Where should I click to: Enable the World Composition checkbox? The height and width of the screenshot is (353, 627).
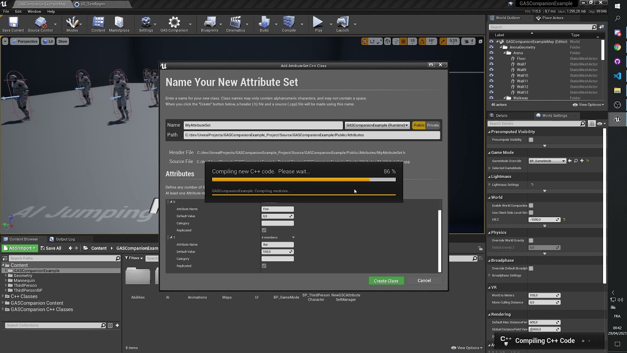point(531,205)
